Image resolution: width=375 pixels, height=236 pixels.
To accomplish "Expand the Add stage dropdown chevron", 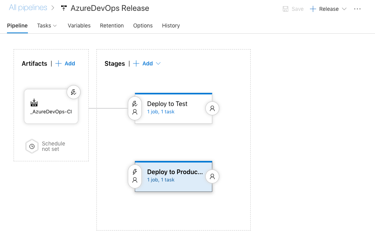I will tap(158, 64).
